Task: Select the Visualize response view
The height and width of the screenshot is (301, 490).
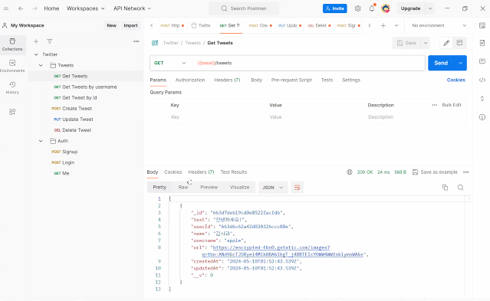Action: pos(239,188)
